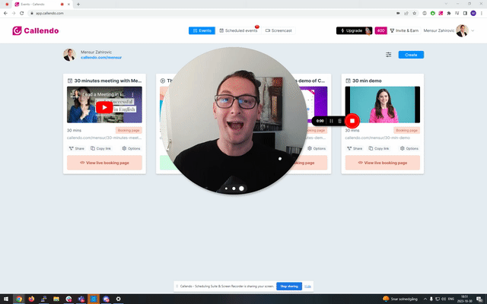Click the 30 min demo card thumbnail
487x304 pixels.
pyautogui.click(x=382, y=105)
